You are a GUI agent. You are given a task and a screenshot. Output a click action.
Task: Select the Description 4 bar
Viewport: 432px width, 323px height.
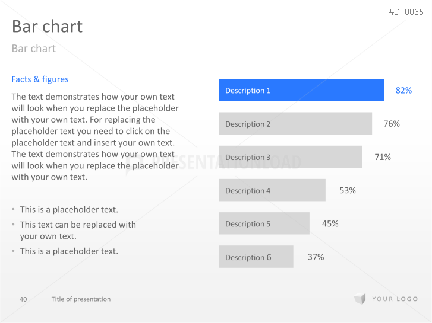click(272, 190)
